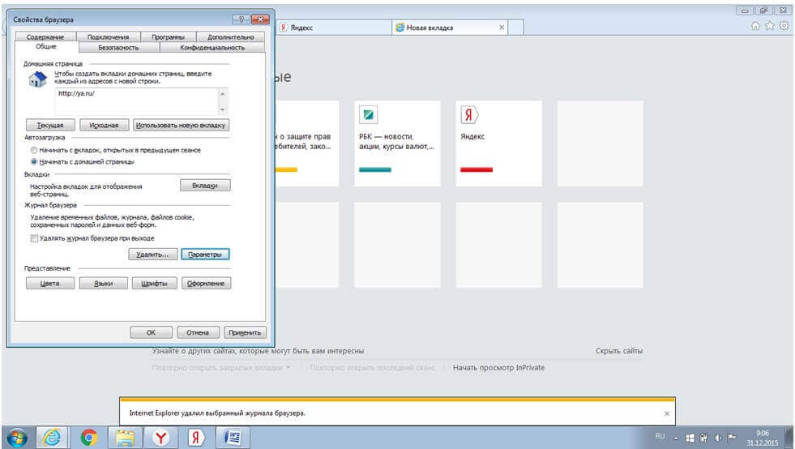Screen dimensions: 795x449
Task: Click the browser Home icon at top right
Action: coord(756,27)
